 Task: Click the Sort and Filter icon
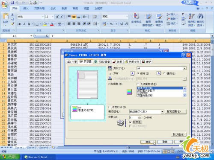pyautogui.click(x=191, y=16)
